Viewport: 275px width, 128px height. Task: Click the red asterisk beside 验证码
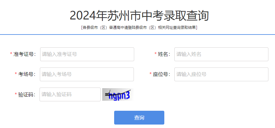[x=16, y=94]
